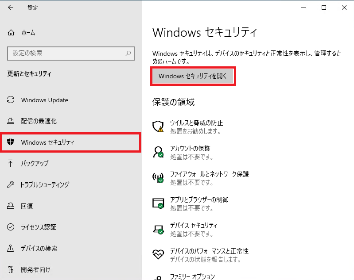Click the 処置をお勧めします。 status text
Image resolution: width=354 pixels, height=280 pixels.
(195, 131)
